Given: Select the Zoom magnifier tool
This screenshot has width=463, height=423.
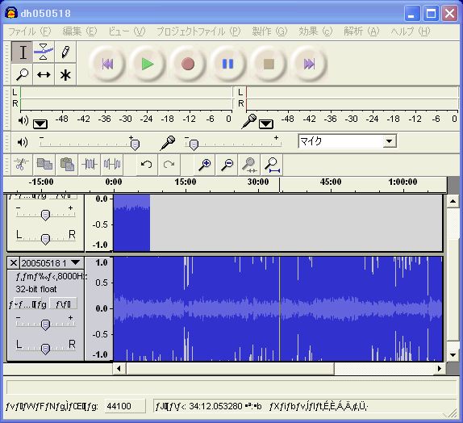Looking at the screenshot, I should click(x=22, y=74).
